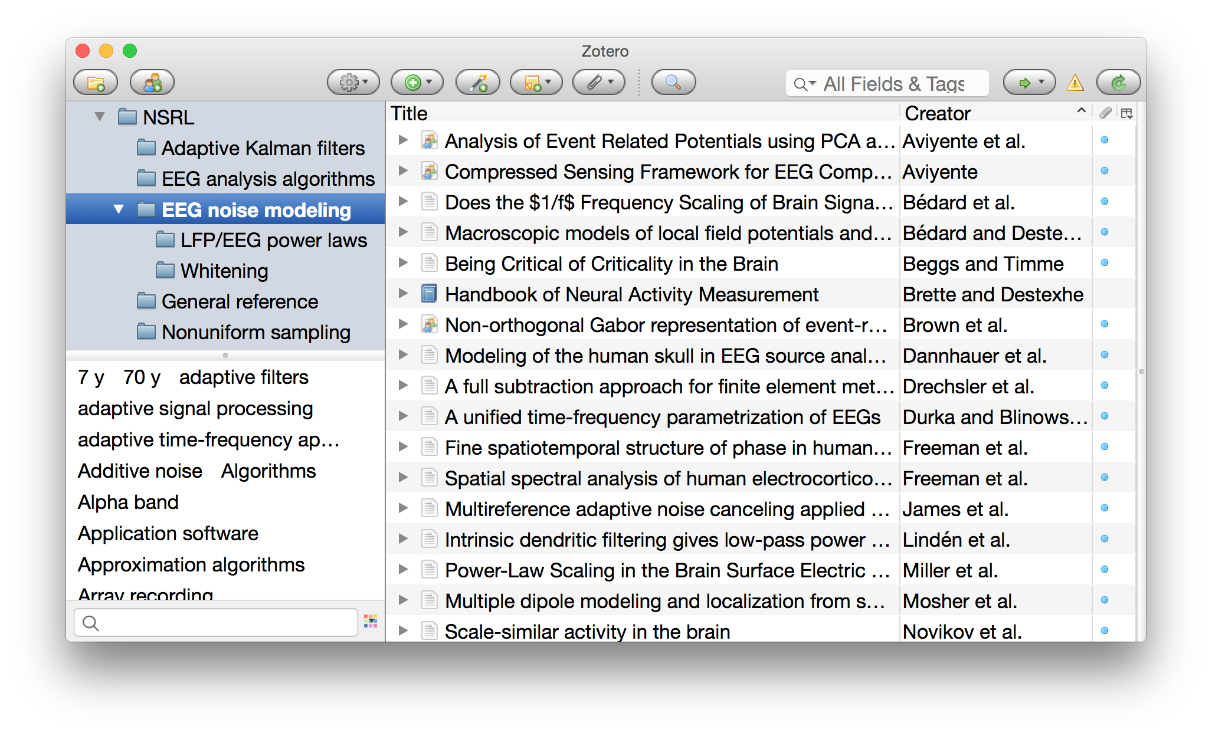Screen dimensions: 1212x736
Task: Click the attachment dot for Aviyente et al. row
Action: point(1105,140)
